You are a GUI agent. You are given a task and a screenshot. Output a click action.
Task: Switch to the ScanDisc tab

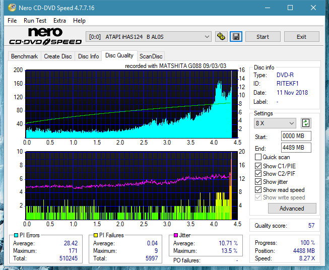(x=151, y=56)
